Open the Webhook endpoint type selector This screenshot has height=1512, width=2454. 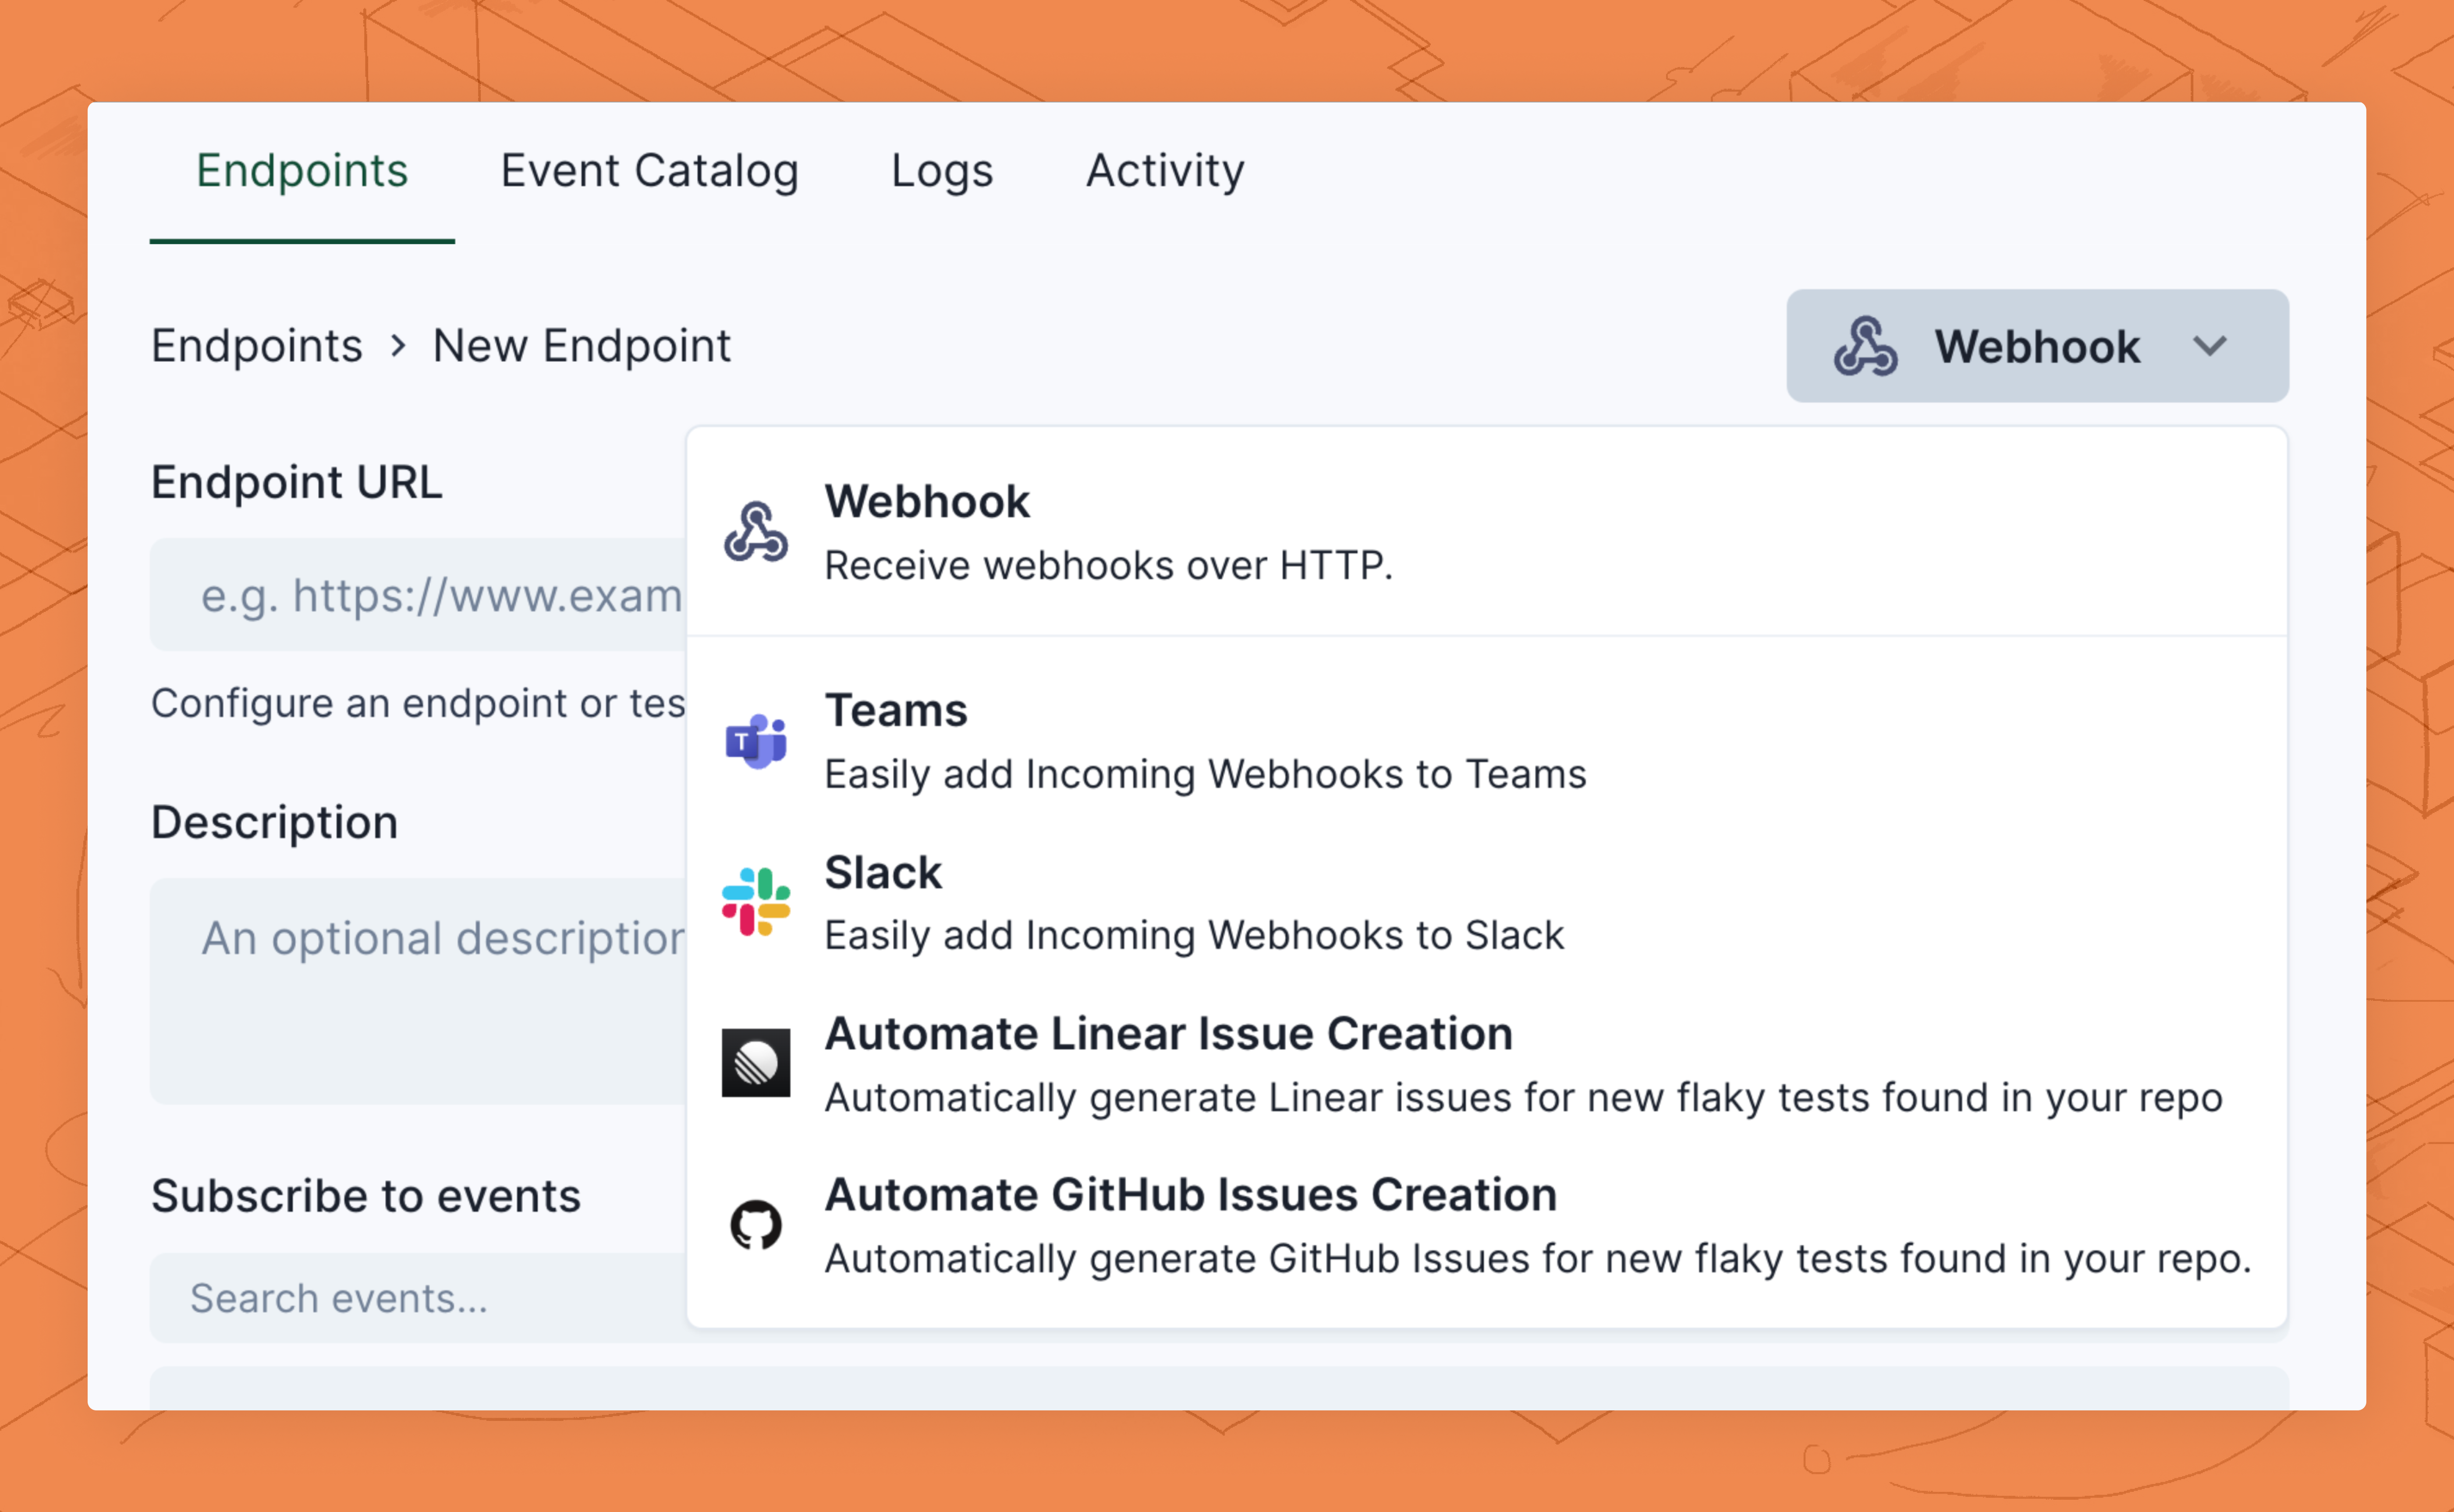point(2036,346)
